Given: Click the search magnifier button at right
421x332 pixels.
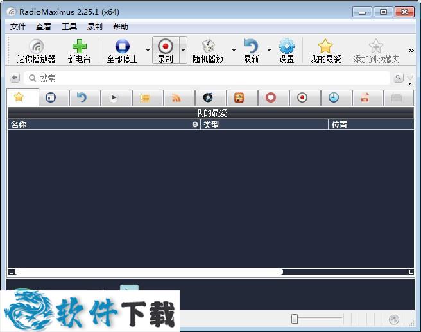Looking at the screenshot, I should pyautogui.click(x=399, y=78).
